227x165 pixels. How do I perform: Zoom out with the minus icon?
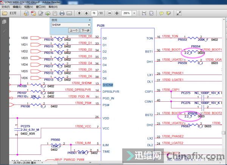click(110, 13)
